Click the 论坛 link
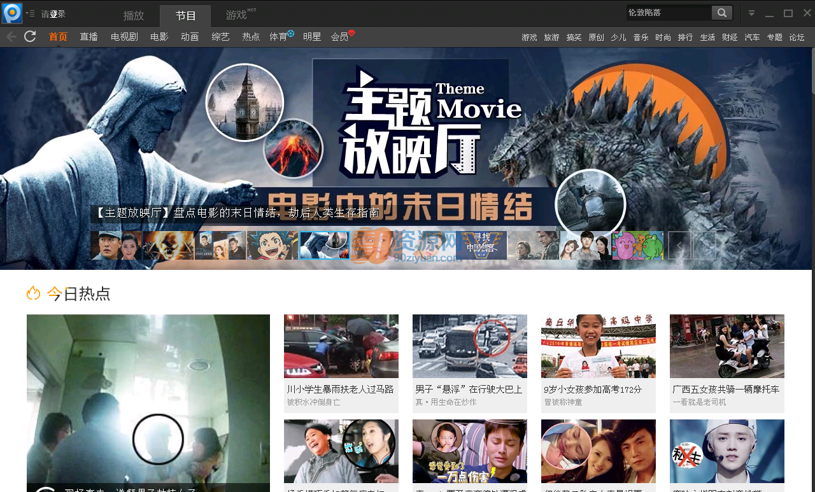The width and height of the screenshot is (815, 492). pos(797,38)
